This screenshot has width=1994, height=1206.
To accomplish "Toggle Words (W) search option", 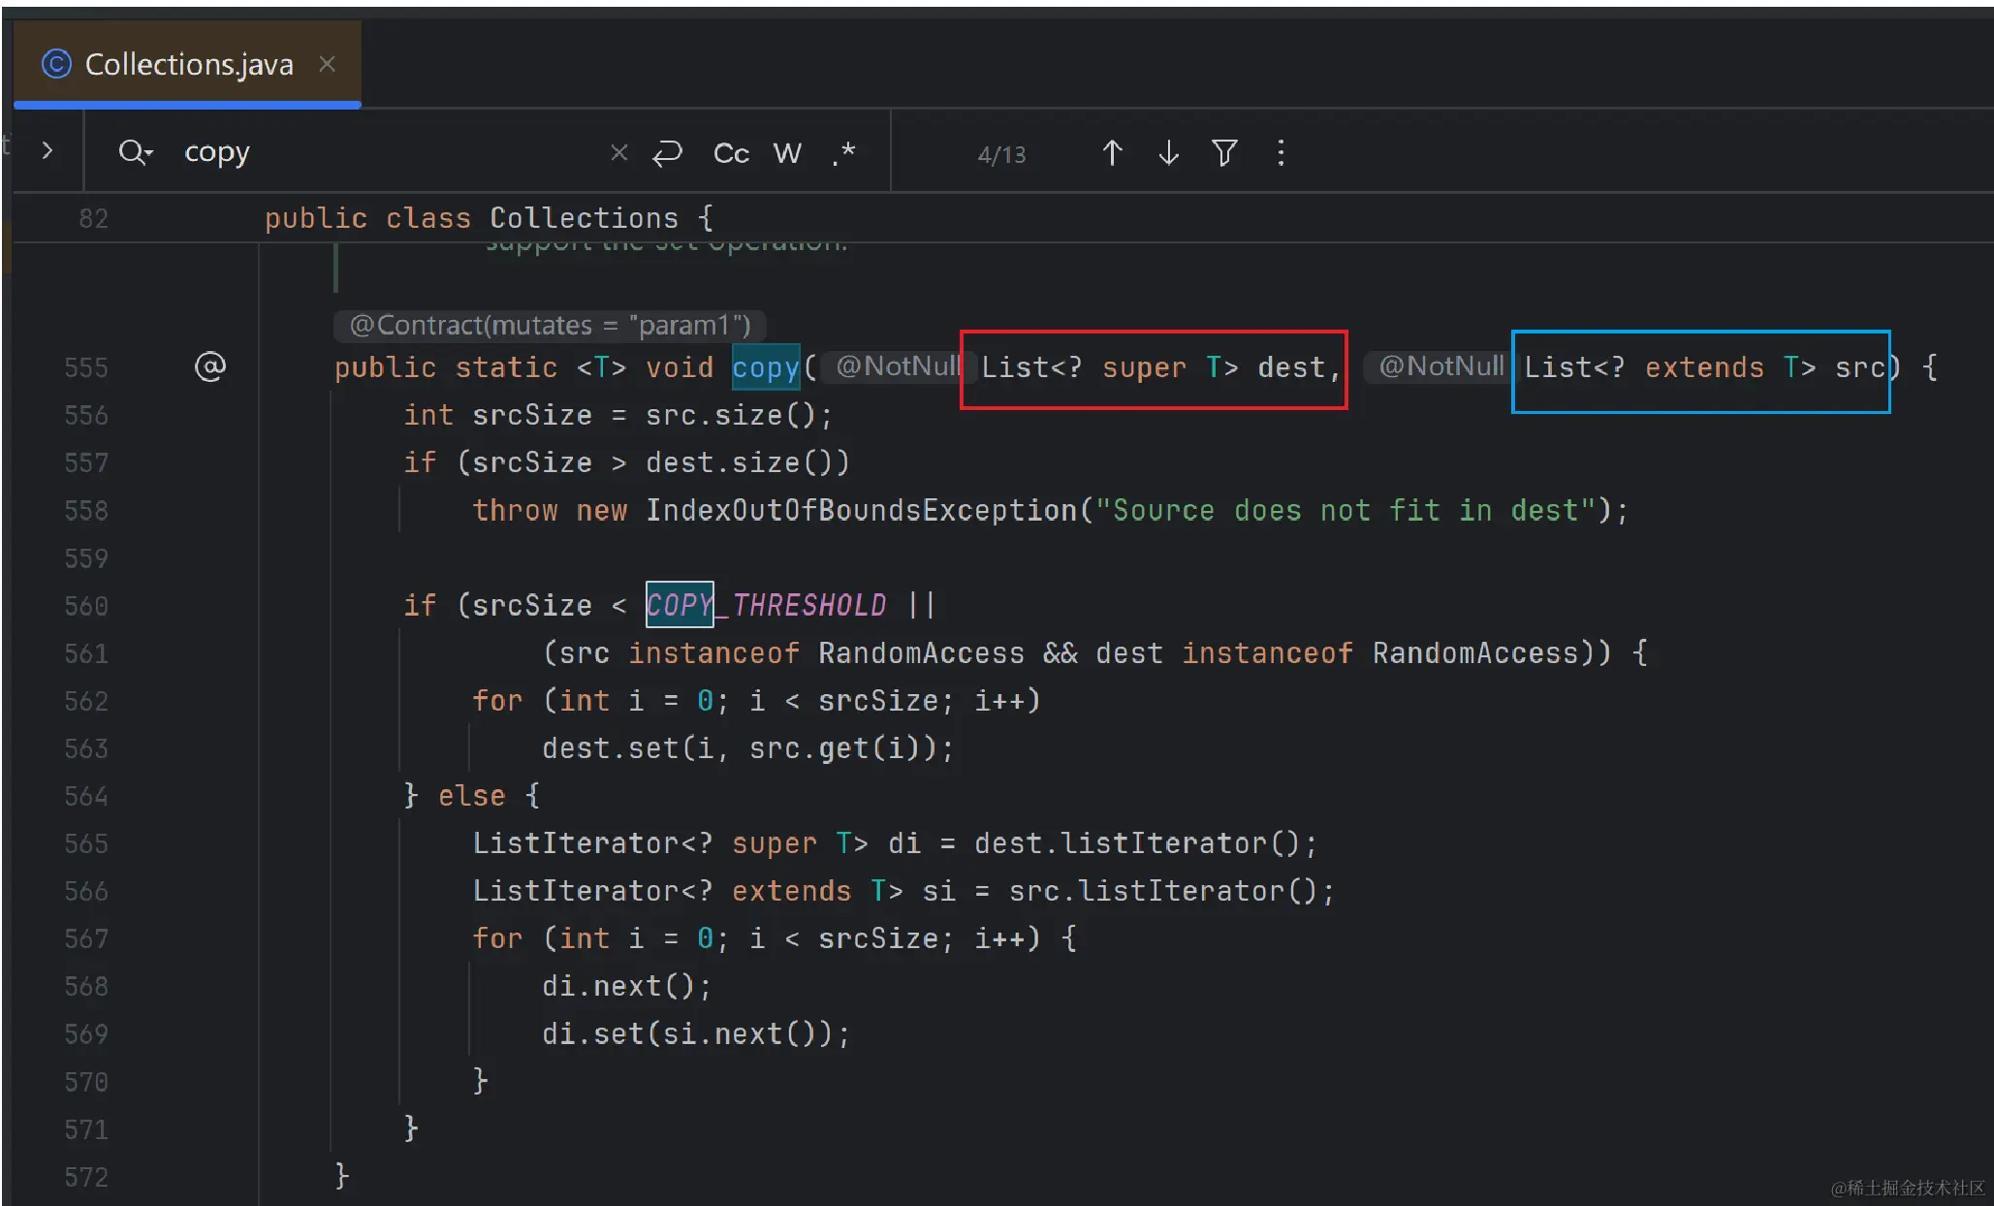I will point(787,153).
